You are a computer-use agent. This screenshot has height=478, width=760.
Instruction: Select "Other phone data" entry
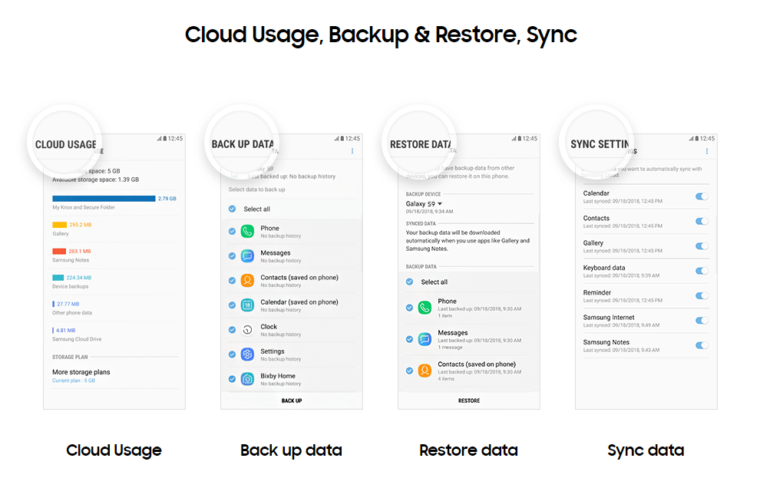coord(72,313)
